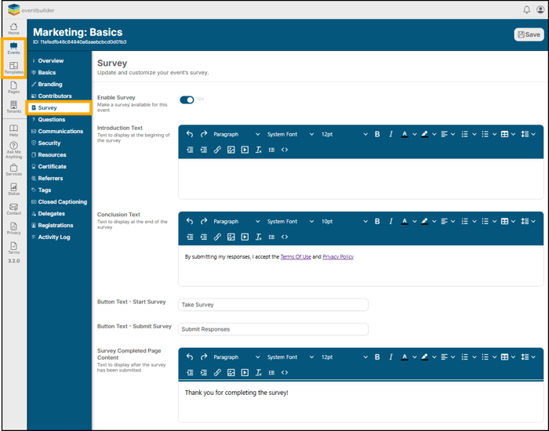549x431 pixels.
Task: Open the user account profile icon
Action: tap(540, 9)
